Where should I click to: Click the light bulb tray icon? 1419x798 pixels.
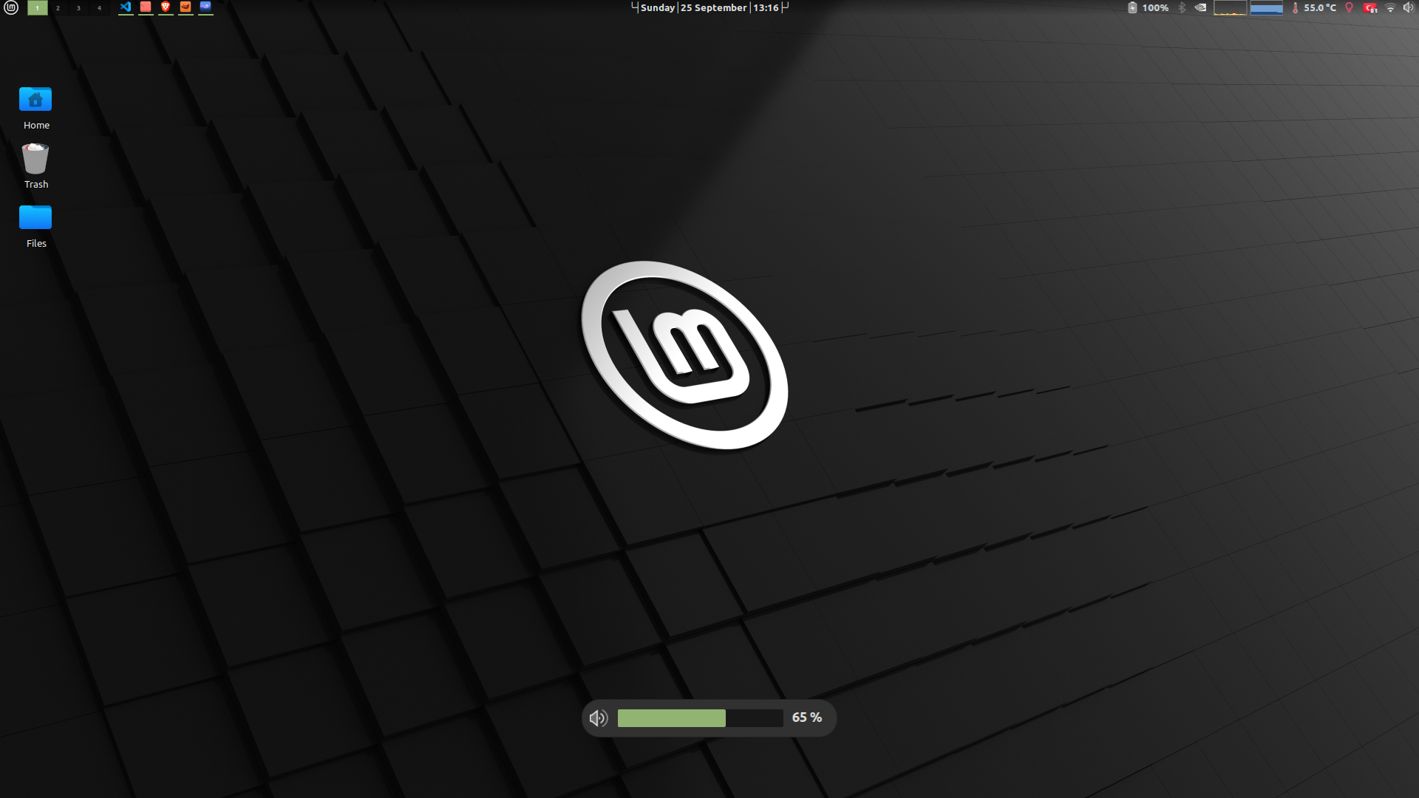pos(1349,7)
